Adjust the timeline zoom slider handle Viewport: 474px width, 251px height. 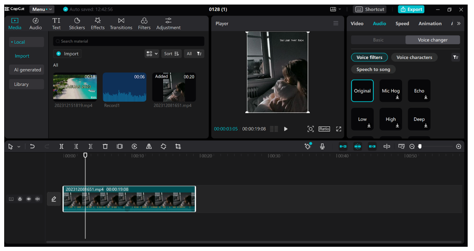coord(420,146)
